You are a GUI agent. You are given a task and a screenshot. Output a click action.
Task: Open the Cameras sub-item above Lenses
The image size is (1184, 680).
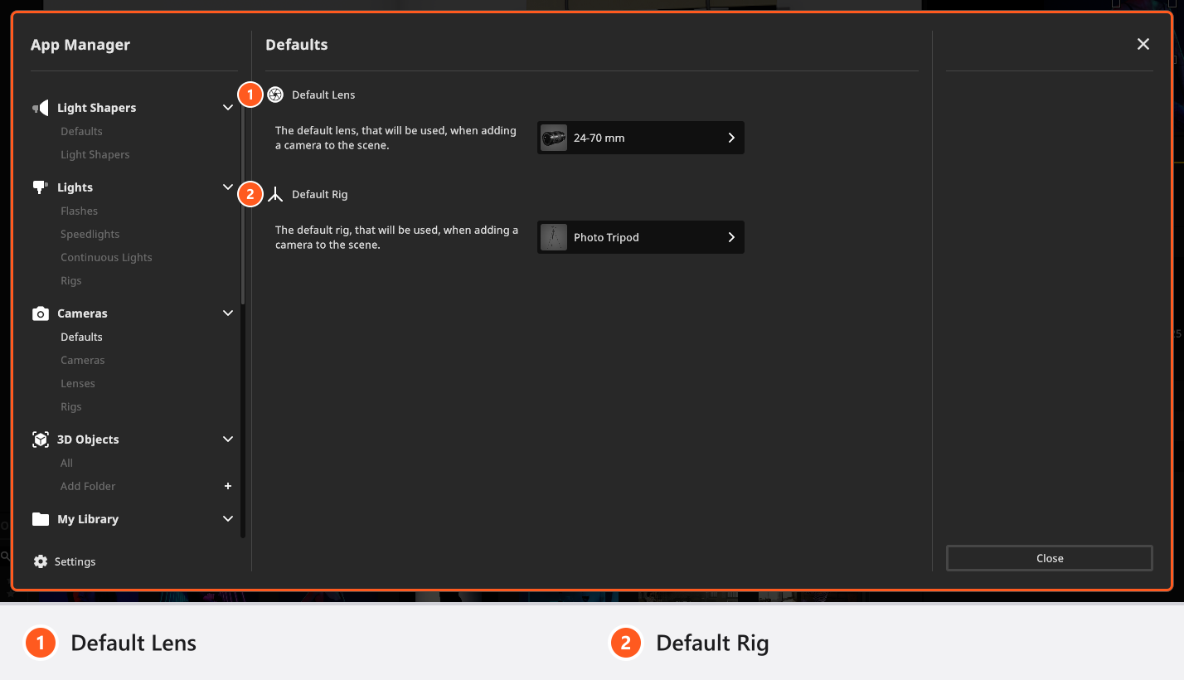82,360
